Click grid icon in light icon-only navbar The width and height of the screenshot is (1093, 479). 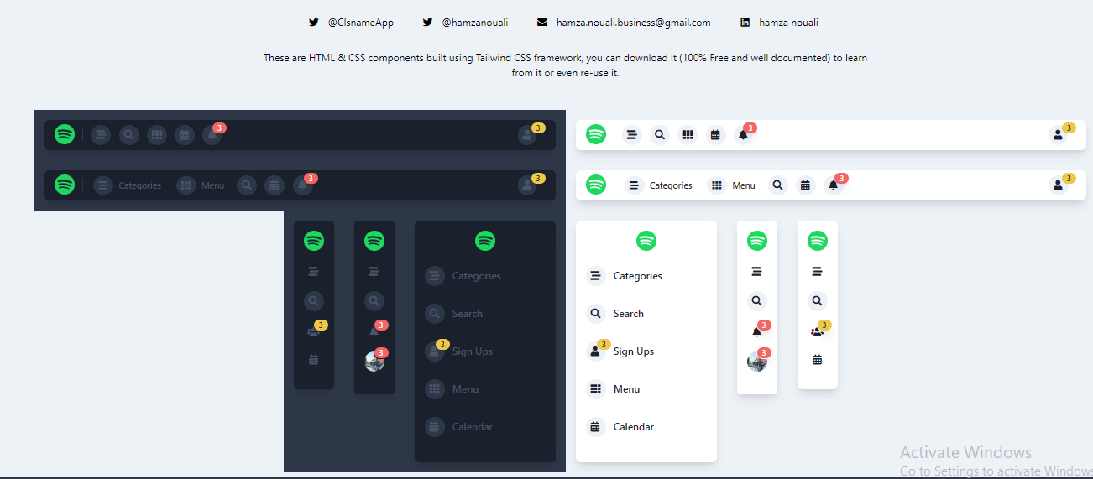(688, 134)
